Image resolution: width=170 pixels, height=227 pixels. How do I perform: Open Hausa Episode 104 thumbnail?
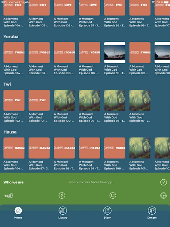coord(14,148)
